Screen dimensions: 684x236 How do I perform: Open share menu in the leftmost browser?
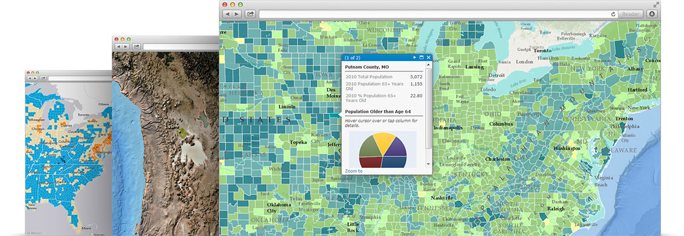pos(43,78)
